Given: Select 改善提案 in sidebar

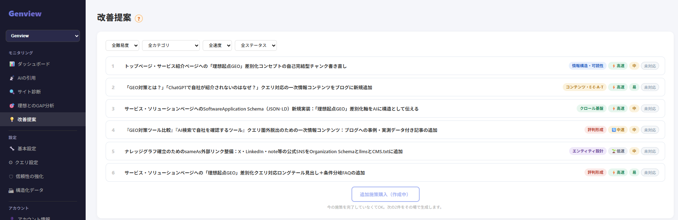Looking at the screenshot, I should coord(43,119).
